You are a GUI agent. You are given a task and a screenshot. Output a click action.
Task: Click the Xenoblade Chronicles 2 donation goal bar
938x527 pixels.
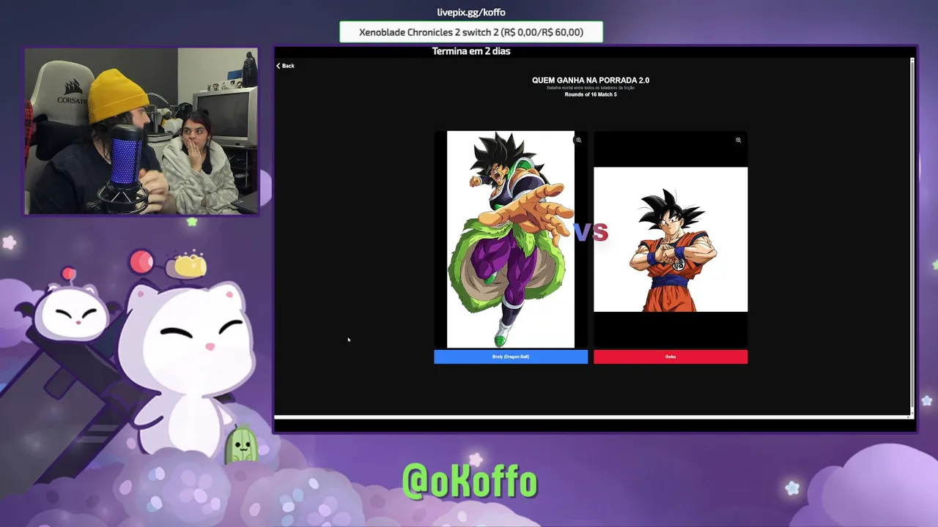[x=471, y=32]
